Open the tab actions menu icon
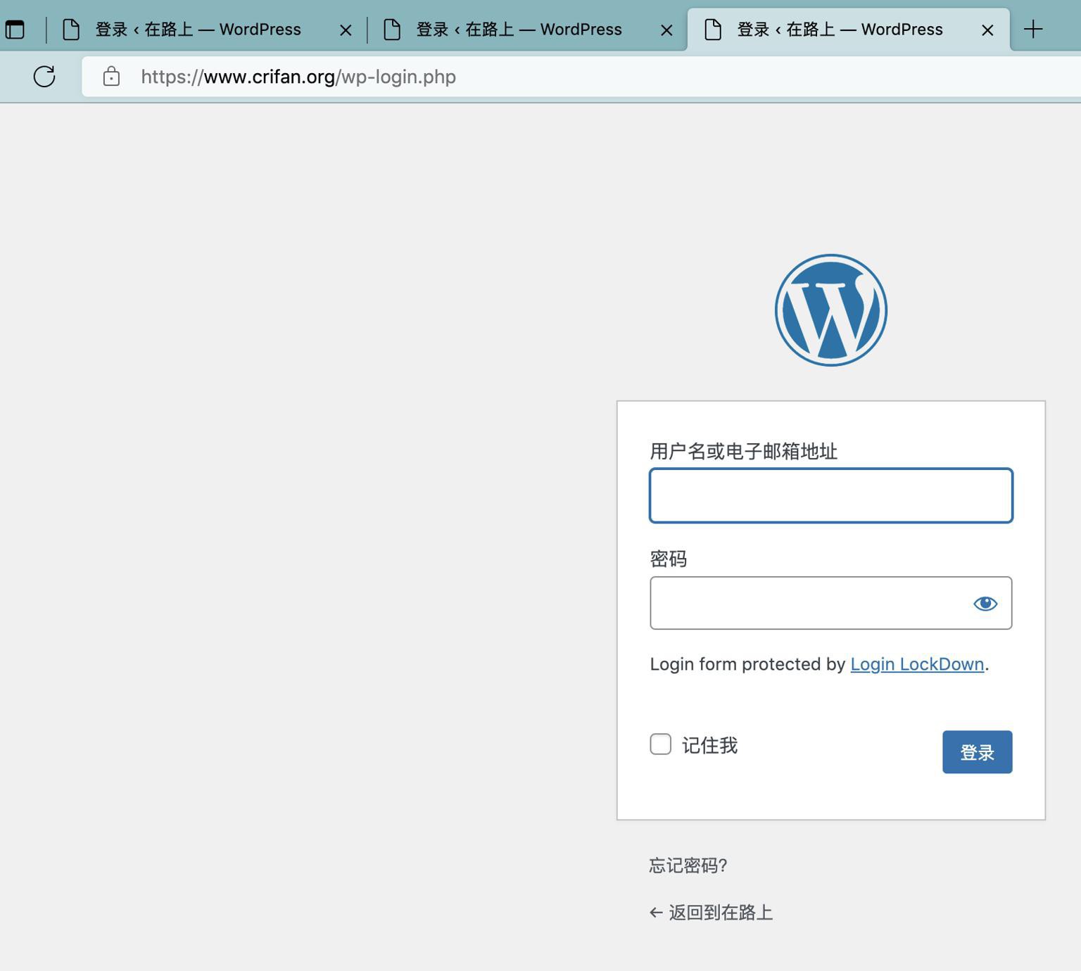This screenshot has height=971, width=1081. (15, 30)
